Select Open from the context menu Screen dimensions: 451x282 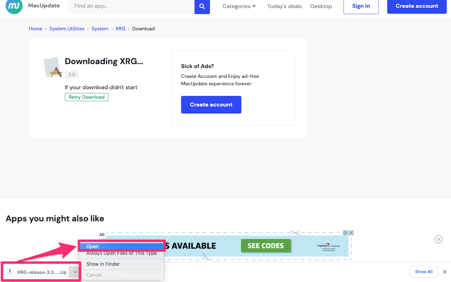pos(121,246)
